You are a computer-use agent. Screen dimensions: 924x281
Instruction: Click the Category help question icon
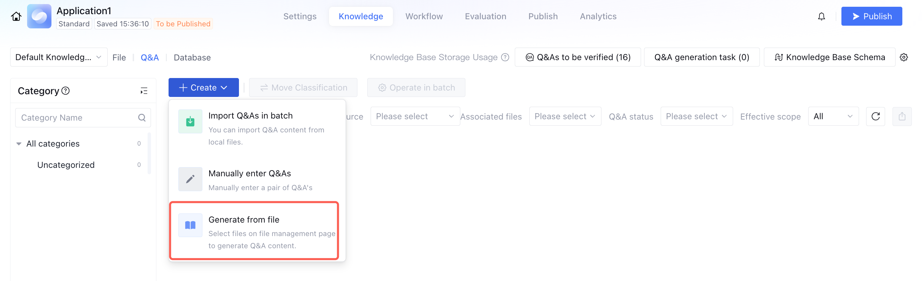pyautogui.click(x=66, y=91)
